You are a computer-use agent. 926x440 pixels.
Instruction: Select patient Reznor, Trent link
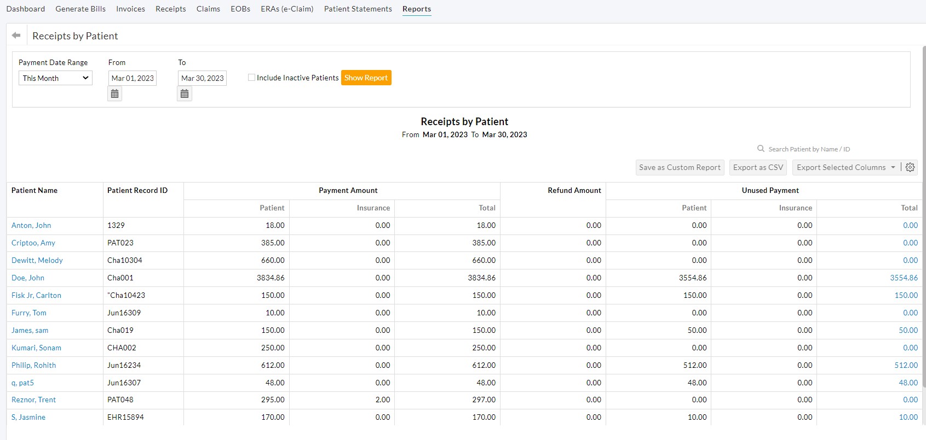[x=33, y=400]
